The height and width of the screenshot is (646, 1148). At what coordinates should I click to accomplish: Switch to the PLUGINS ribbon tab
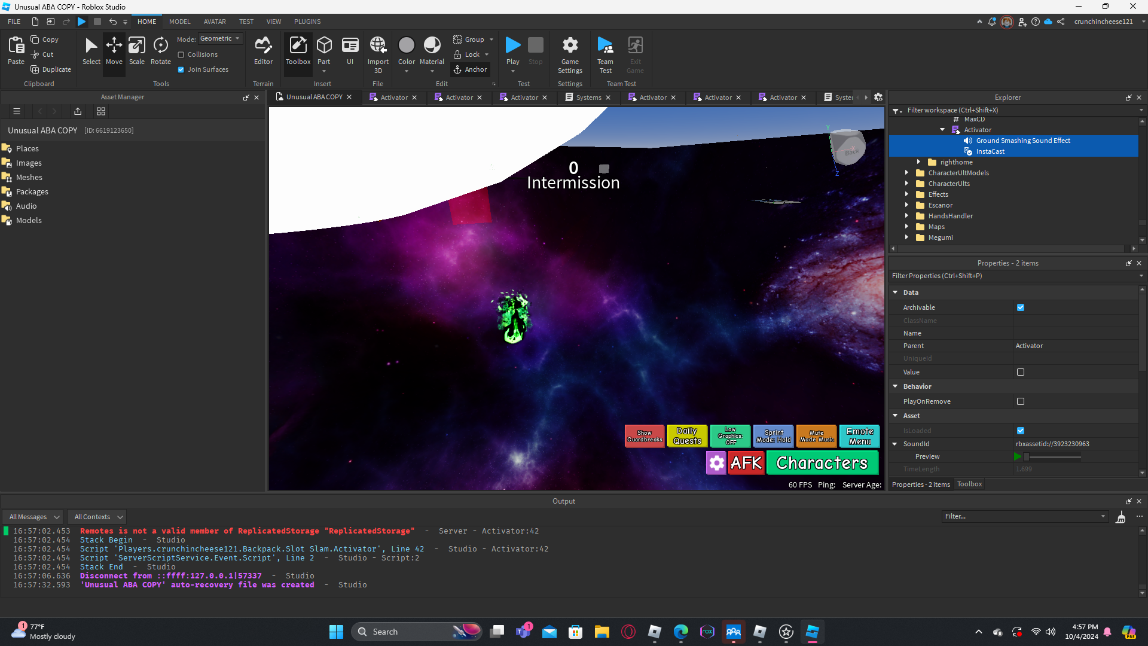point(307,22)
